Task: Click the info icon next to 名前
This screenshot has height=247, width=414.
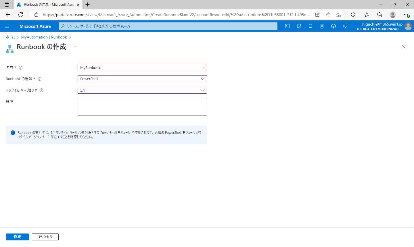Action: click(21, 68)
